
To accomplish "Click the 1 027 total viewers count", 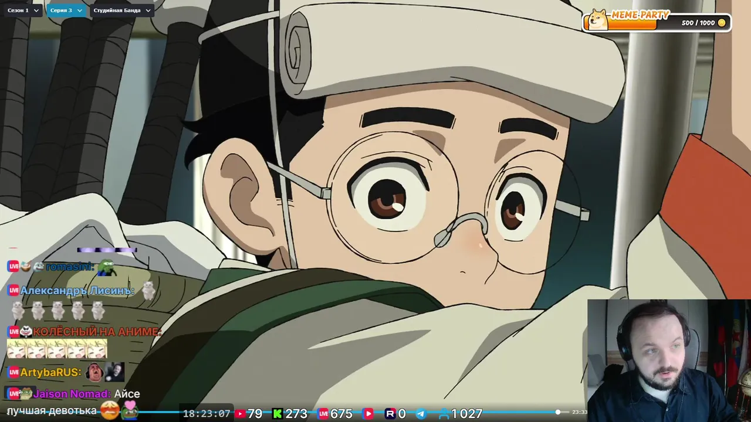I will [466, 414].
